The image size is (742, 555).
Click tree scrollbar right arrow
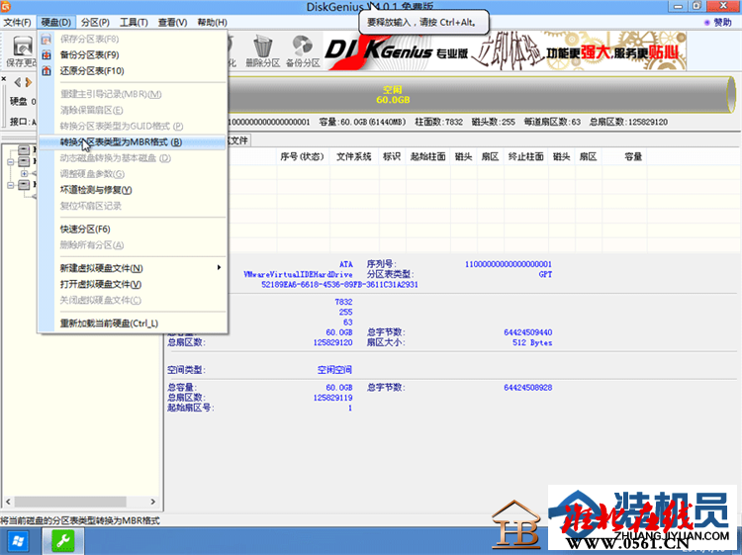(152, 502)
